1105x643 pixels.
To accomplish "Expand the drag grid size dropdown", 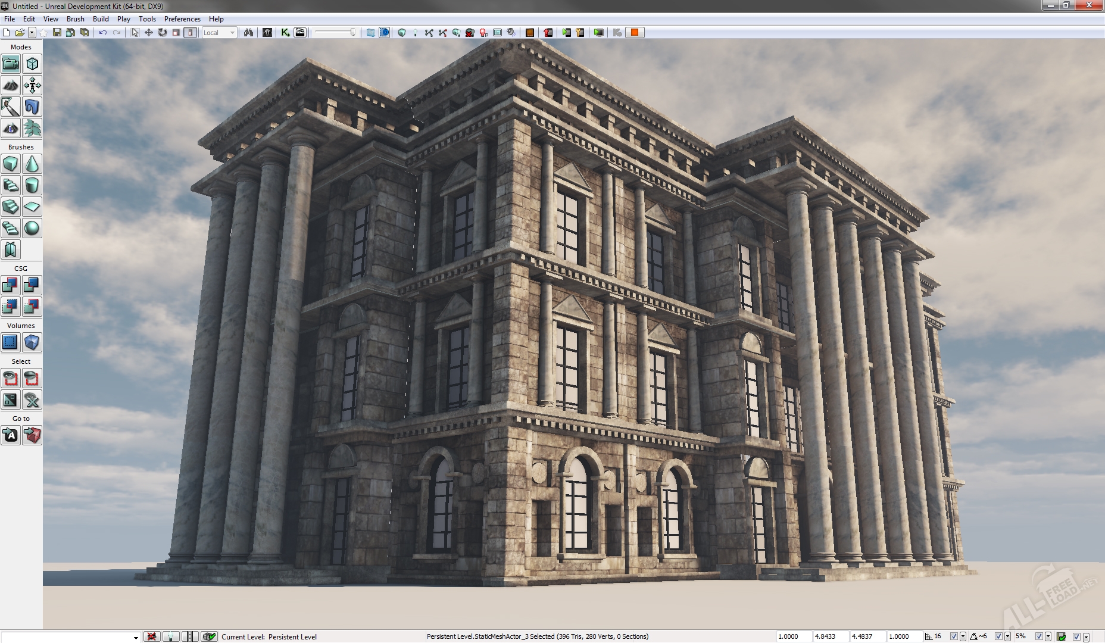I will pos(963,636).
